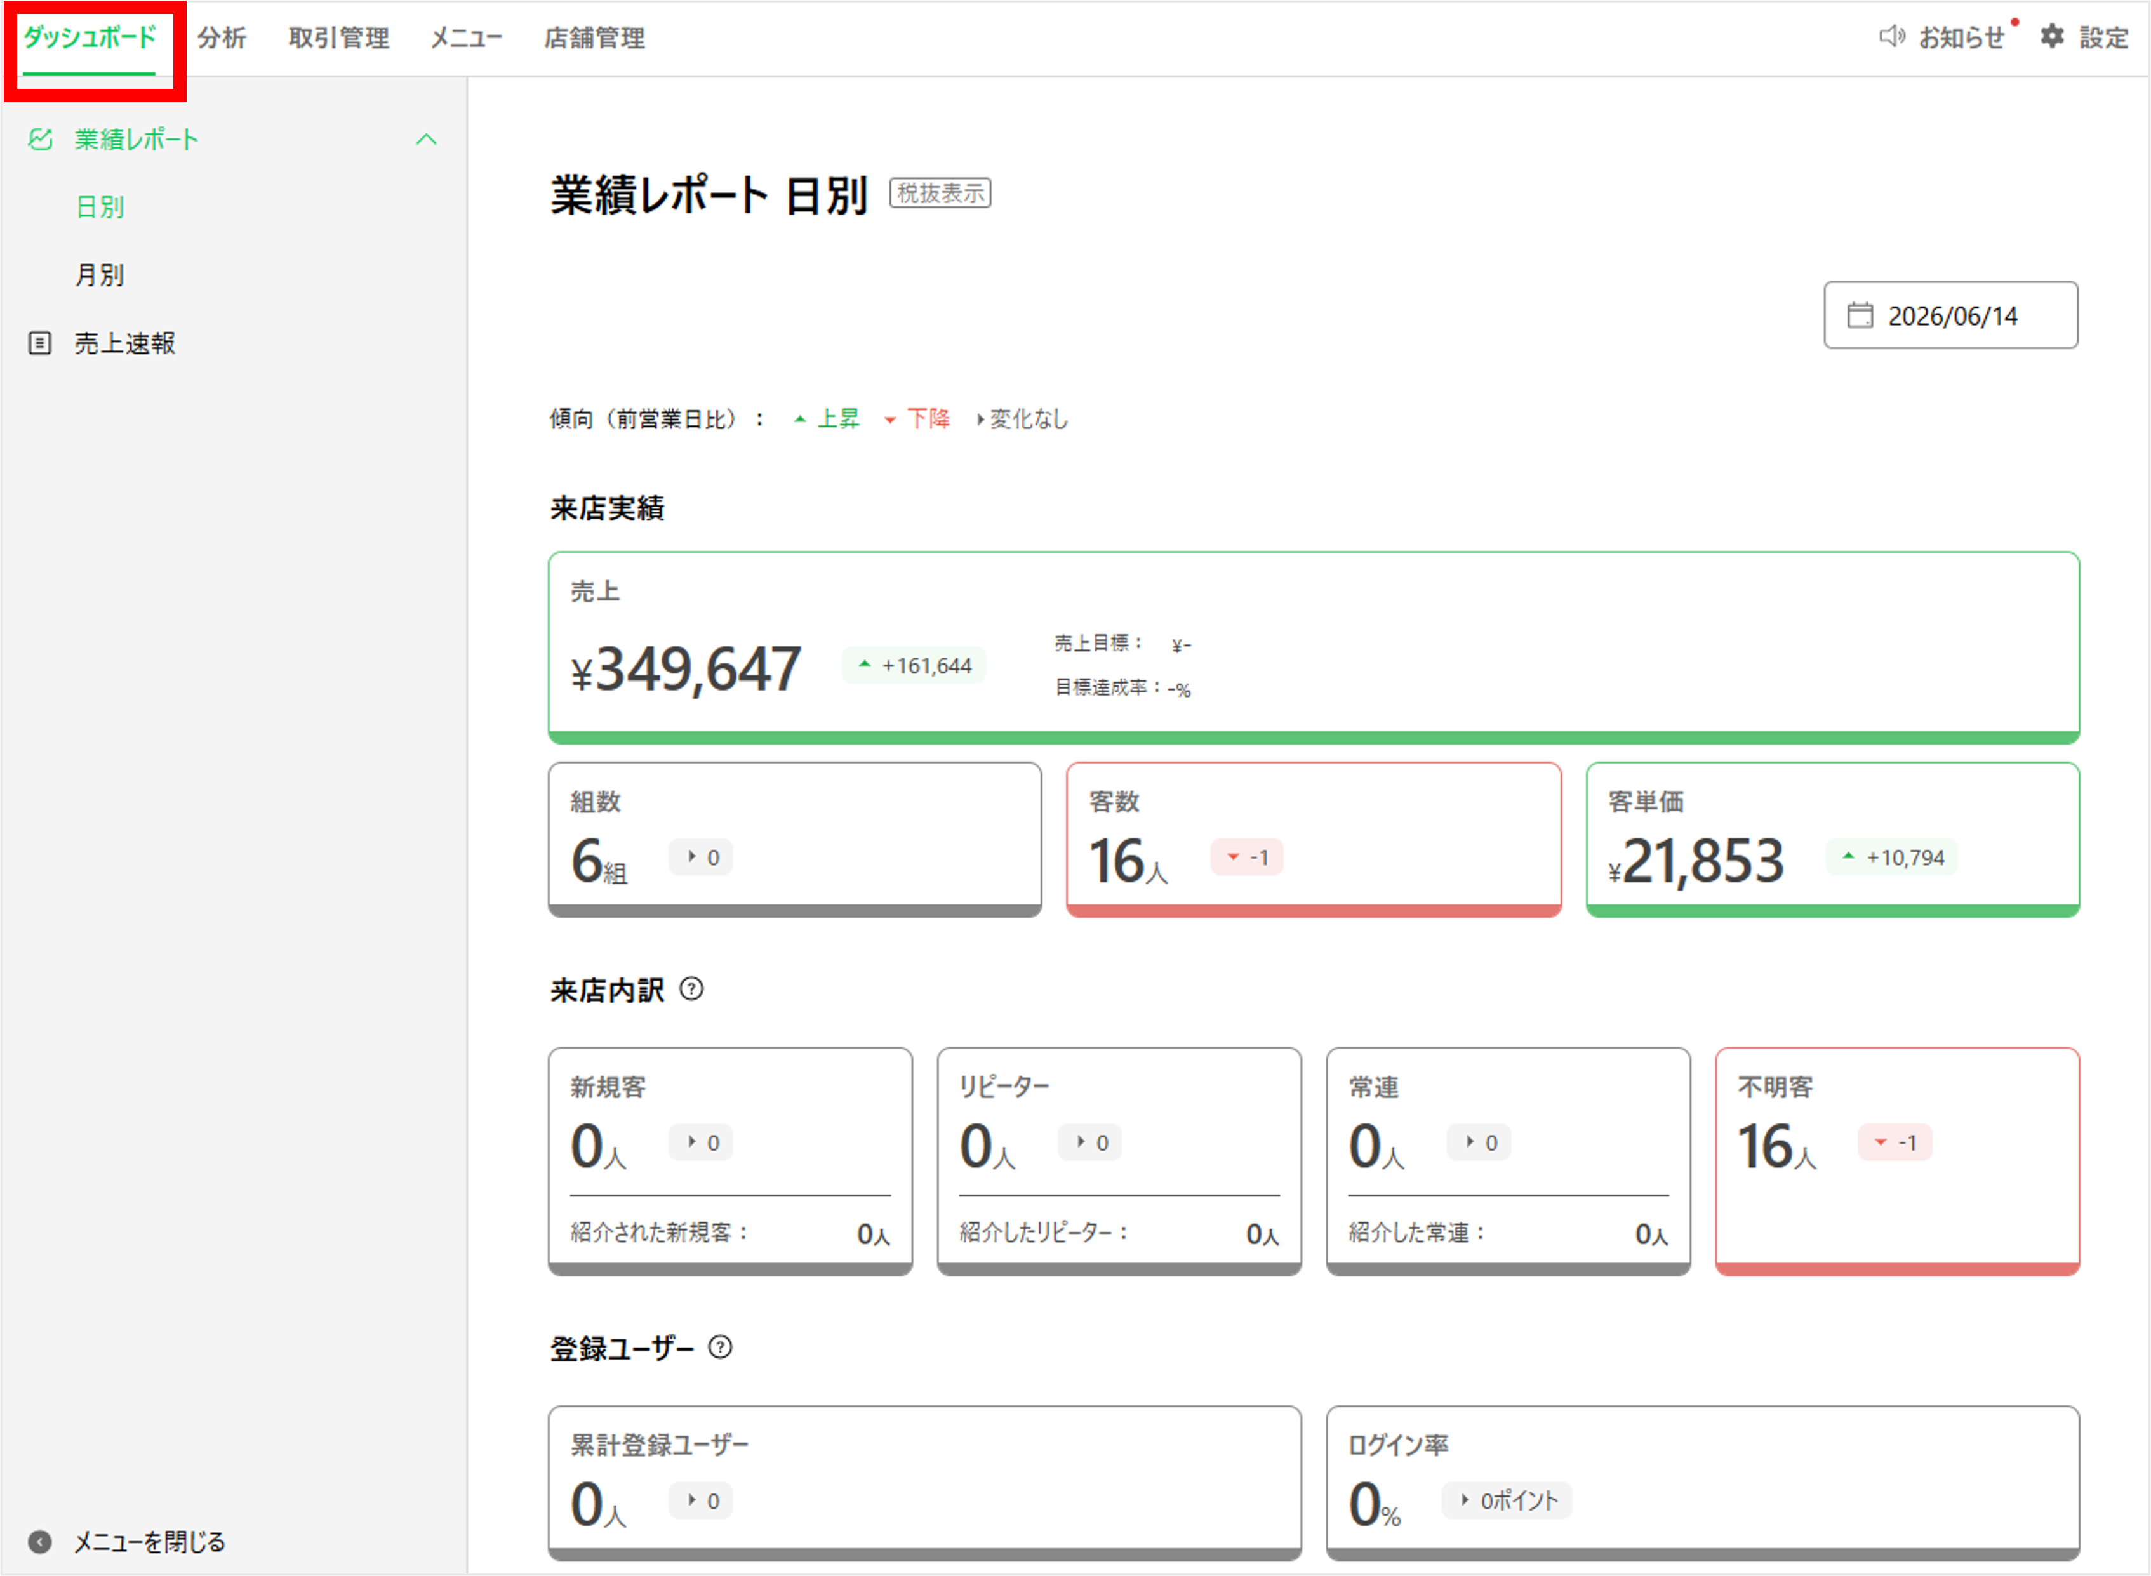Click the 業績レポート chart icon in sidebar
2151x1576 pixels.
[40, 139]
